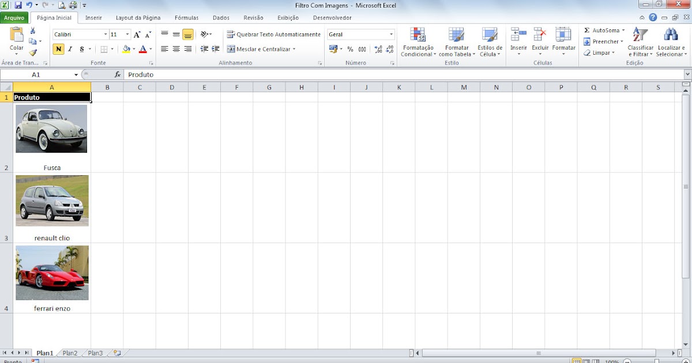Expand the font size dropdown
Screen dimensions: 692x363
pyautogui.click(x=128, y=34)
